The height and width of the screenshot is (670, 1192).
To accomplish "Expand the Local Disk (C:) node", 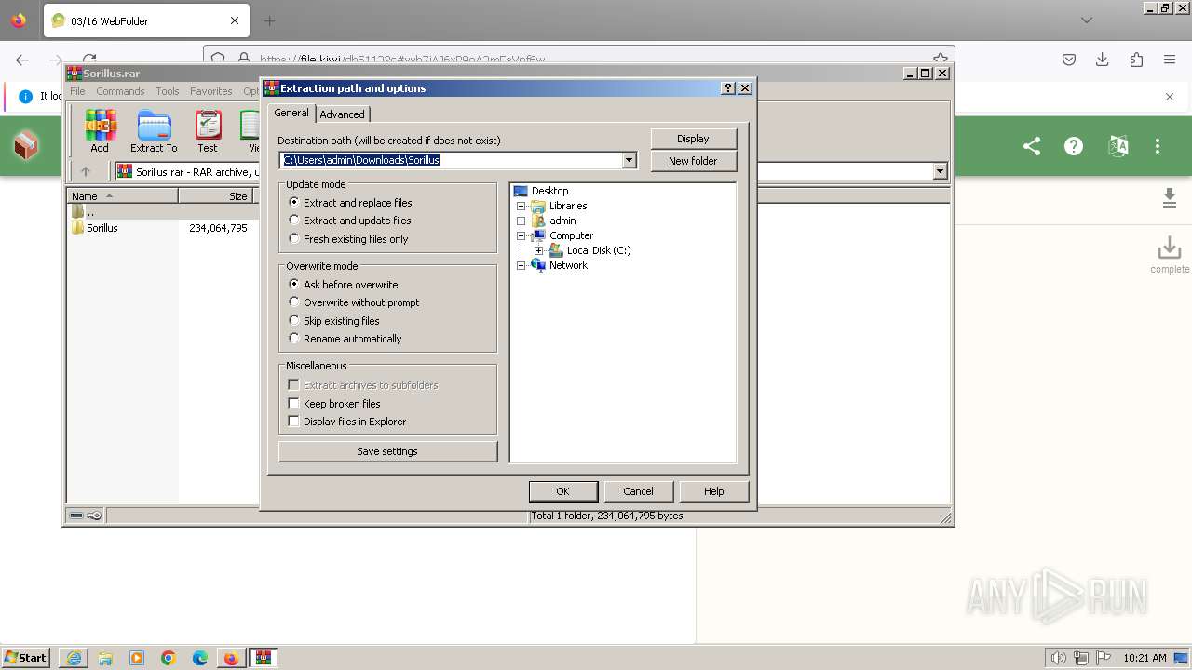I will point(538,250).
